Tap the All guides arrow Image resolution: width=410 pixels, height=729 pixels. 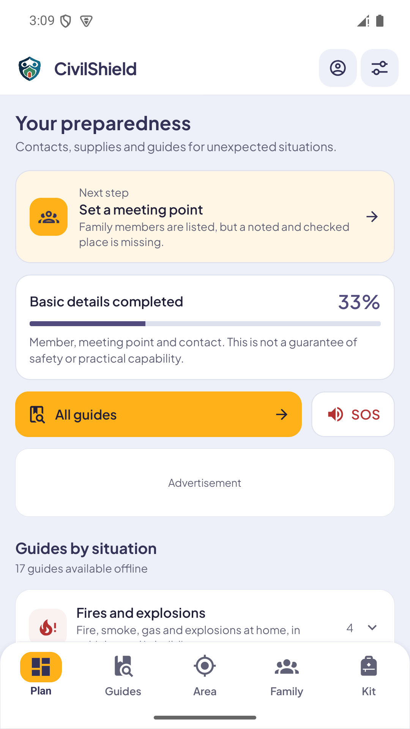282,414
